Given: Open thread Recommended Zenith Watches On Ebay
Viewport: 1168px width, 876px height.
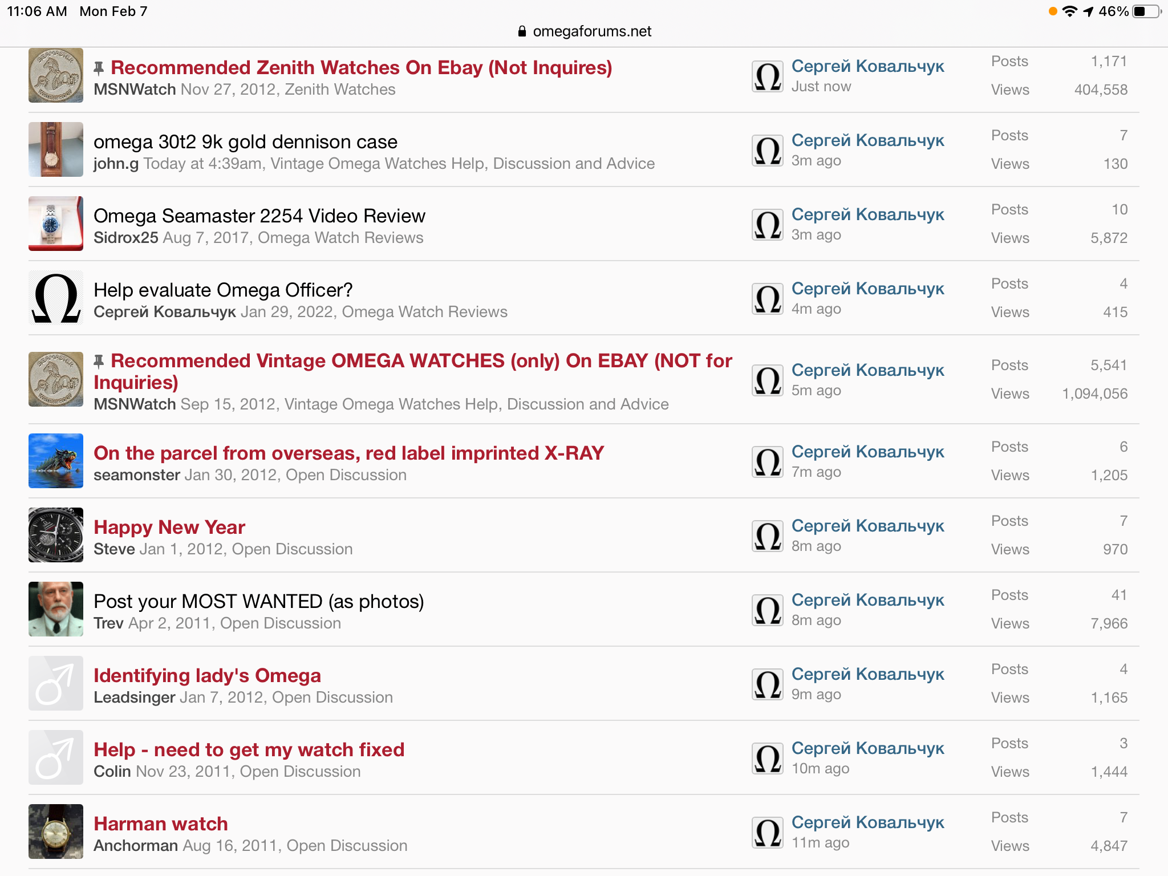Looking at the screenshot, I should click(x=361, y=68).
